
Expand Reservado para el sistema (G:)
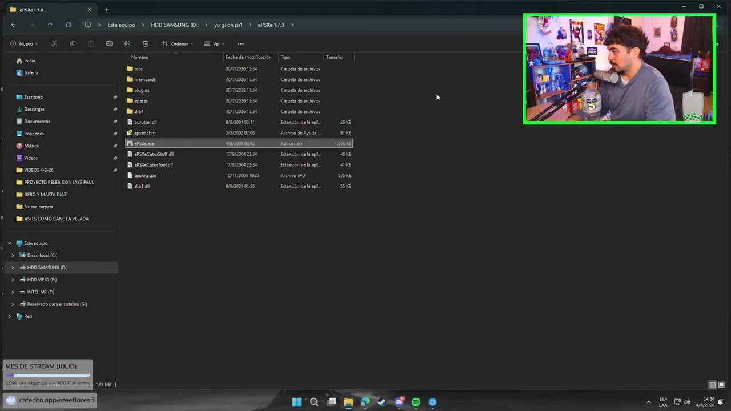[x=13, y=304]
